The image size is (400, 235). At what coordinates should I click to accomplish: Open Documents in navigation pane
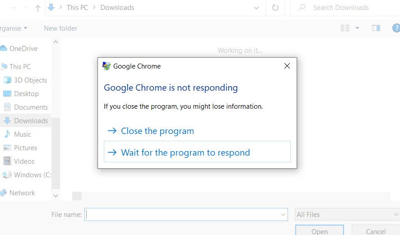31,107
